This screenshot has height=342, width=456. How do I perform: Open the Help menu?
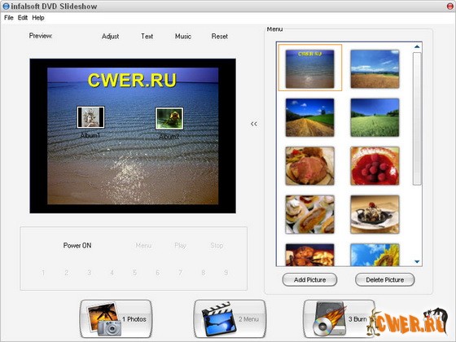(38, 18)
